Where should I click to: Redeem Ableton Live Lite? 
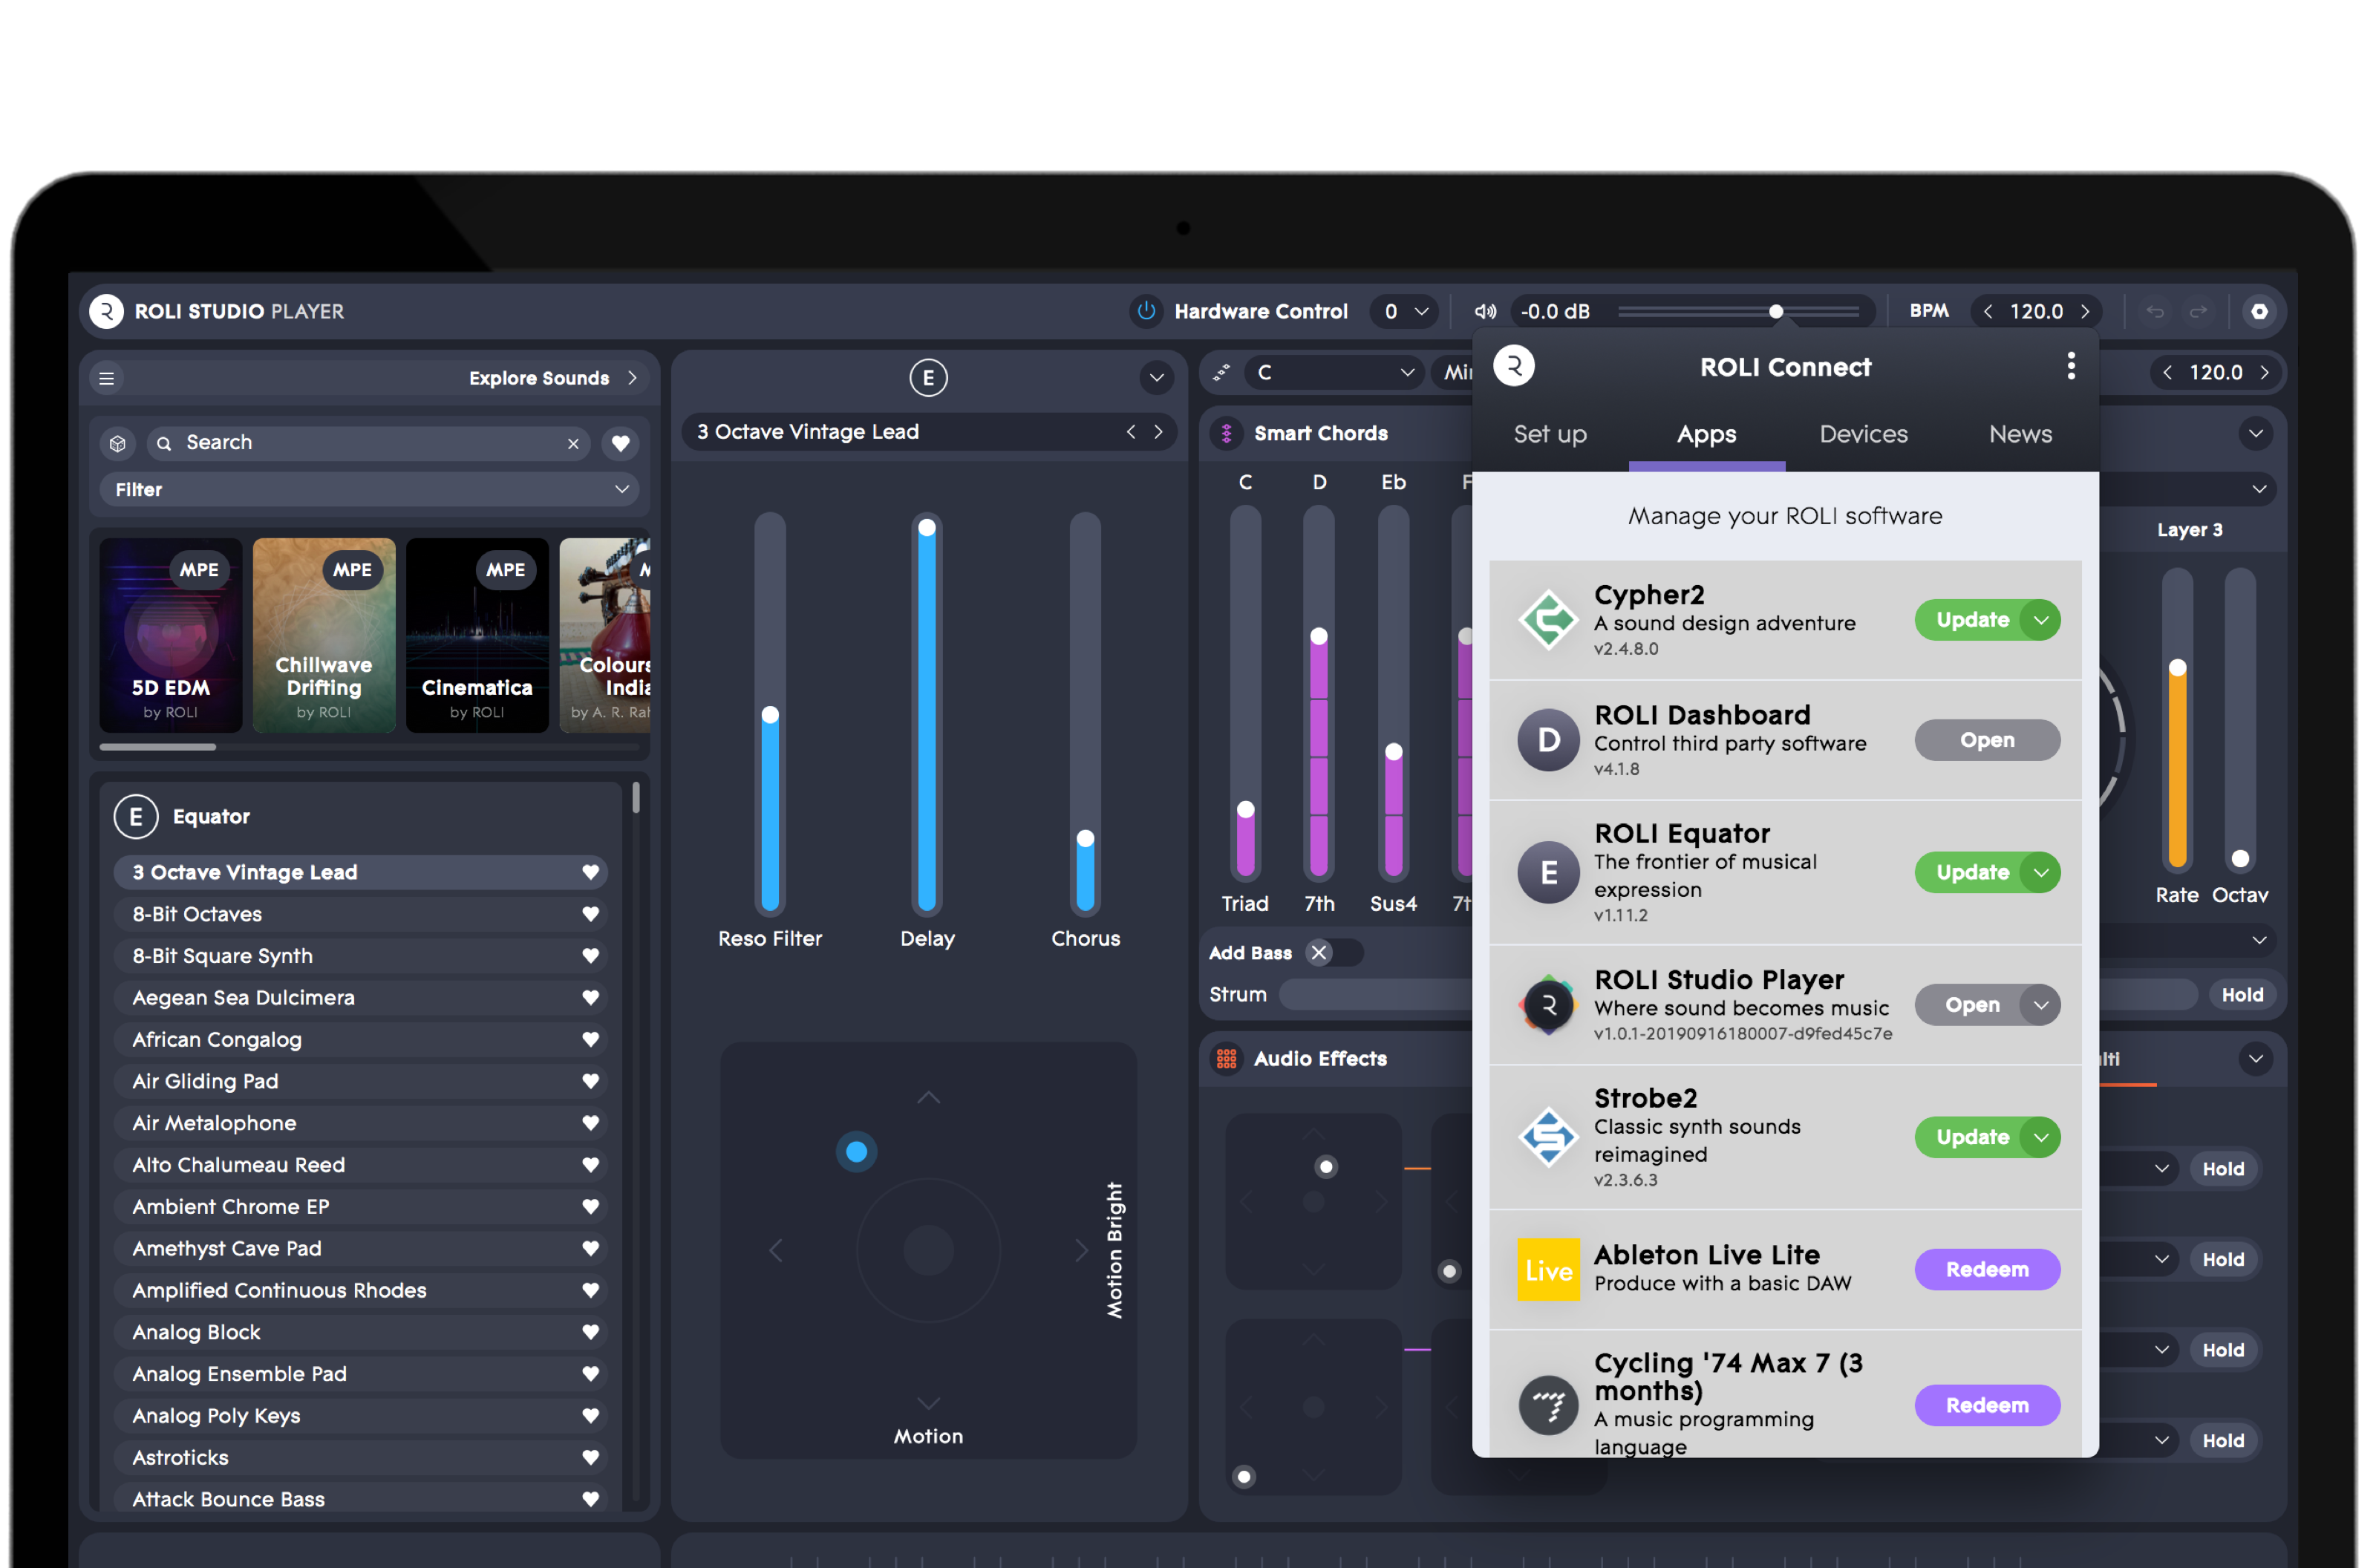point(1986,1269)
